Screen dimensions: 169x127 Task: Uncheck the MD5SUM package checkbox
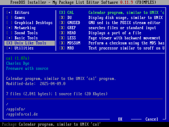click(x=62, y=43)
